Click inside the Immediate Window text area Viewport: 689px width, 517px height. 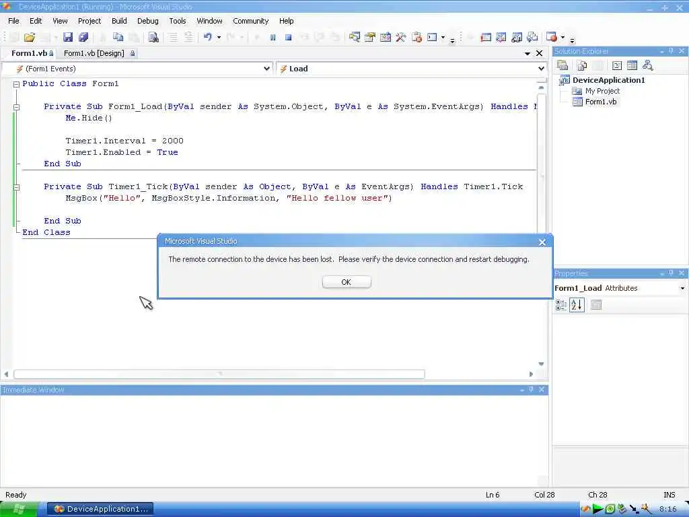click(x=275, y=440)
